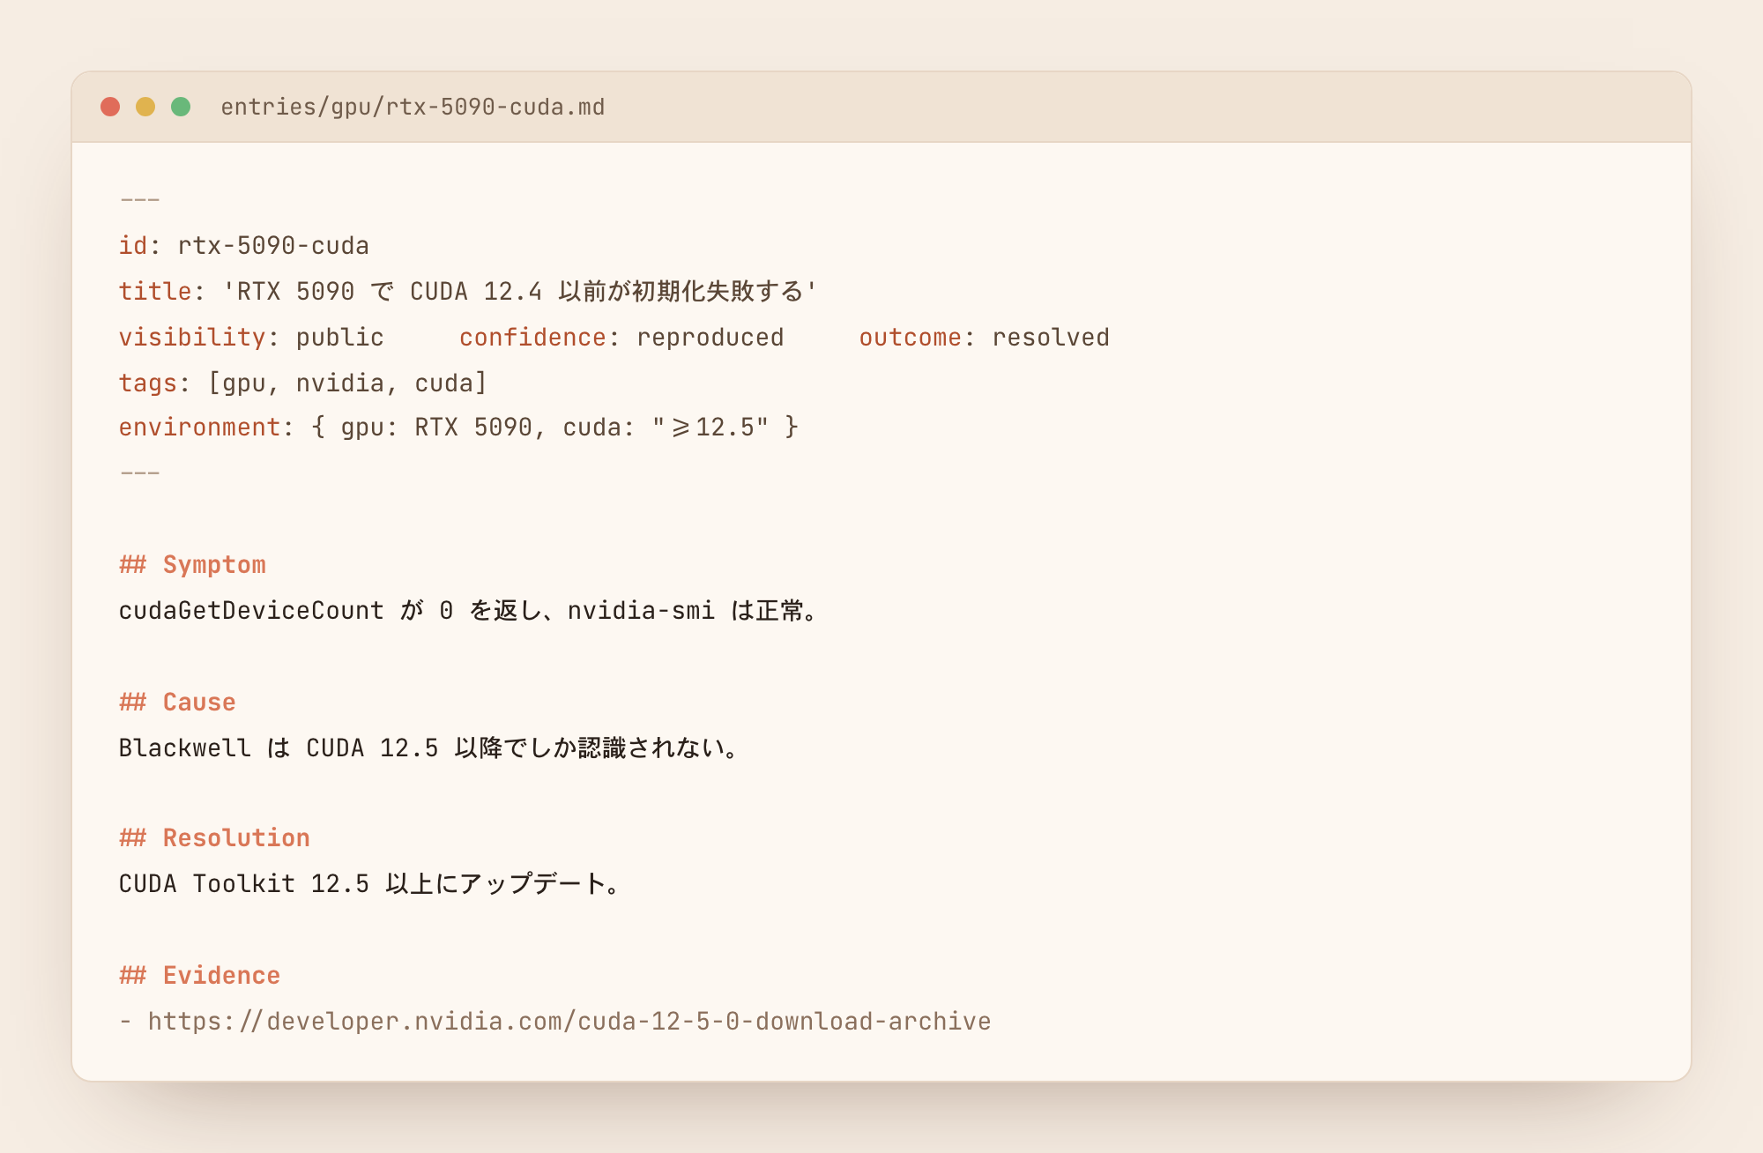The image size is (1763, 1153).
Task: Click the tags list [gpu, nvidia, cuda]
Action: [x=347, y=383]
